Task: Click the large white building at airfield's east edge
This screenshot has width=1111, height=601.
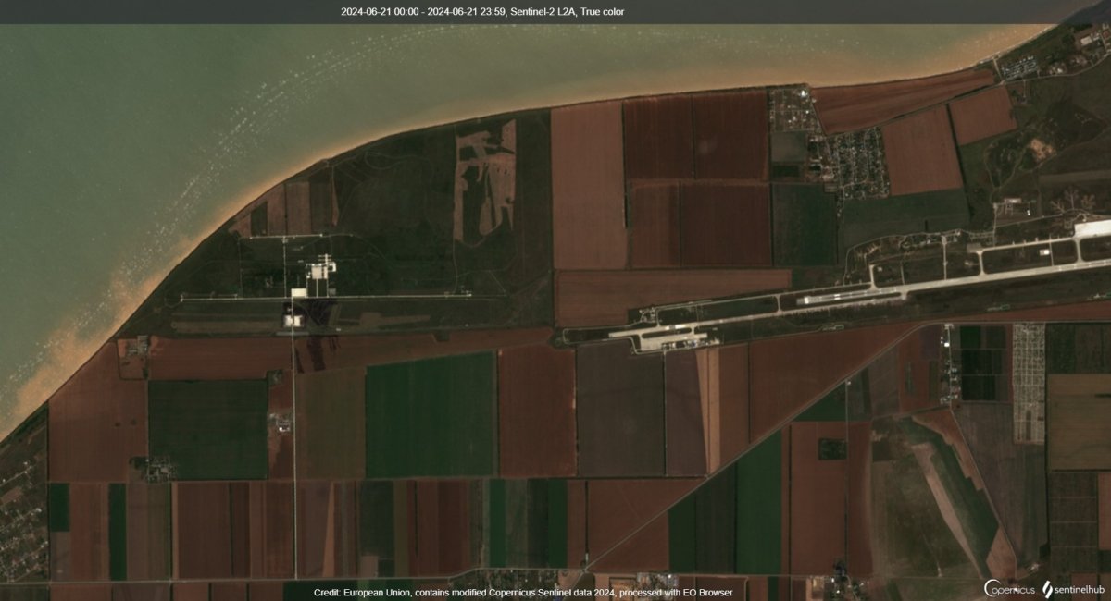Action: pos(1092,227)
